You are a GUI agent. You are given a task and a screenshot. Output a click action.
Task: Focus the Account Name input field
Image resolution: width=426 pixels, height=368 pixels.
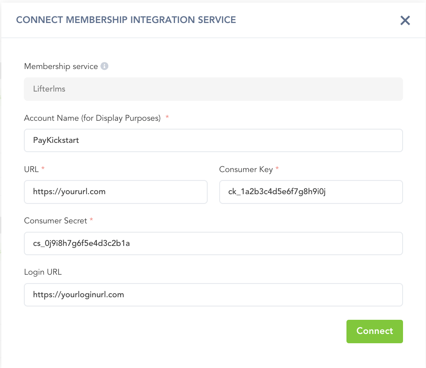click(213, 140)
